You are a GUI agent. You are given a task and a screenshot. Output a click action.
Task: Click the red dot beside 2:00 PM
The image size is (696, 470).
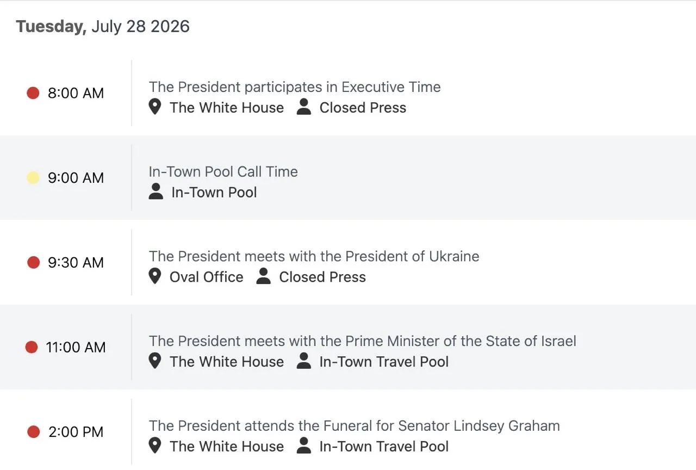pos(34,432)
